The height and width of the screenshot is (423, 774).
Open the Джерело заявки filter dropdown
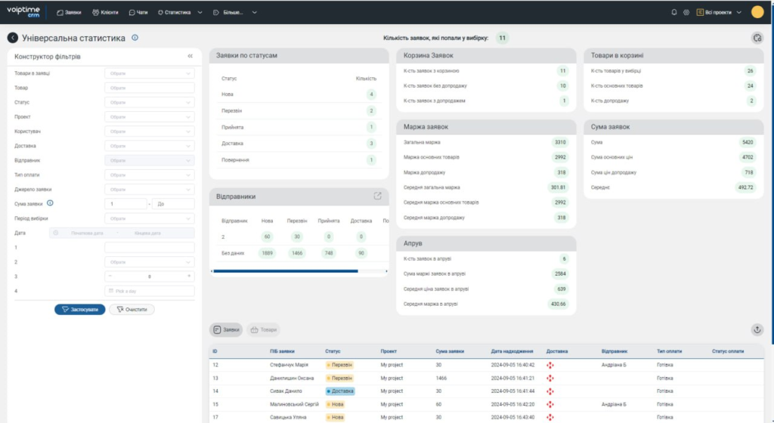pos(150,190)
